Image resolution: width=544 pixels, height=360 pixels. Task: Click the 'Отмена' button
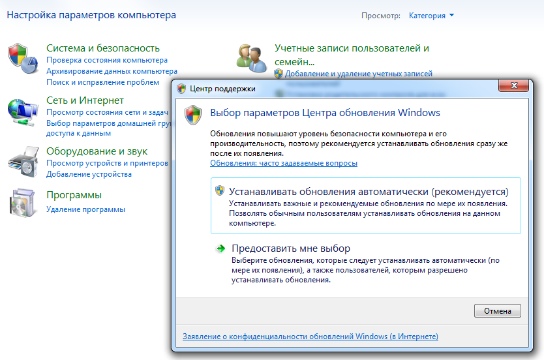[x=498, y=310]
